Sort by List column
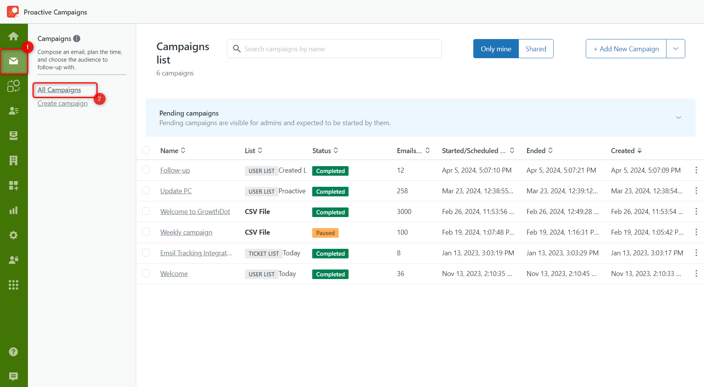 pyautogui.click(x=254, y=150)
